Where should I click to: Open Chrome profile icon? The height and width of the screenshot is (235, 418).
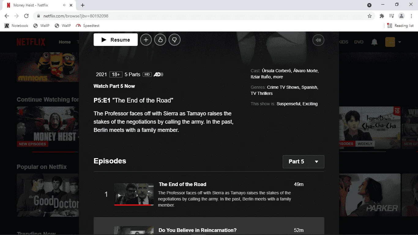coord(401,16)
